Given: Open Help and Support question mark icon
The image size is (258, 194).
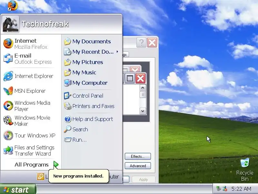Looking at the screenshot, I should click(x=67, y=119).
